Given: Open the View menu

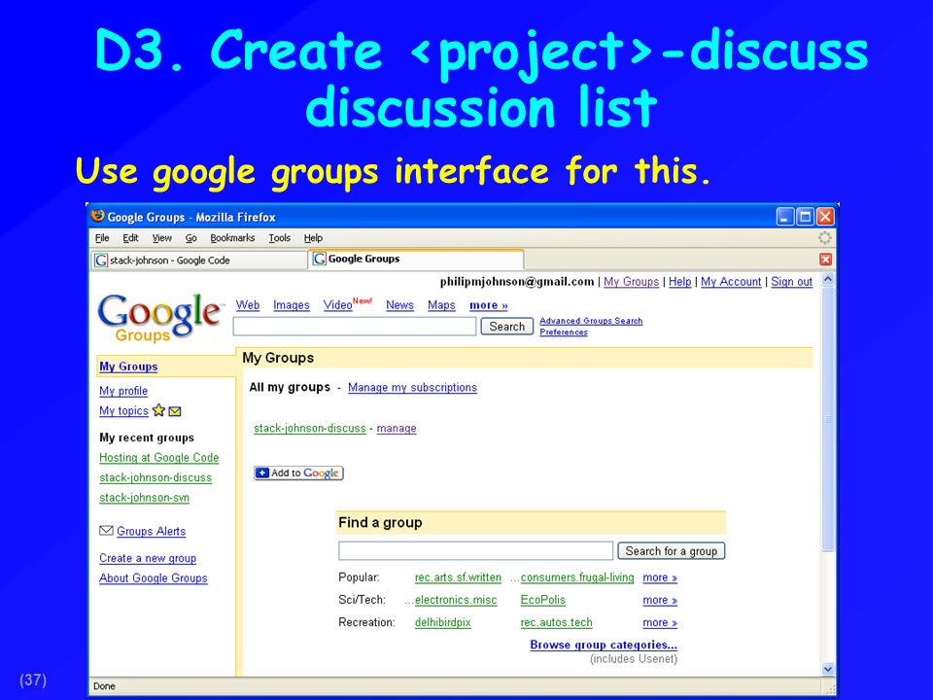Looking at the screenshot, I should click(161, 238).
